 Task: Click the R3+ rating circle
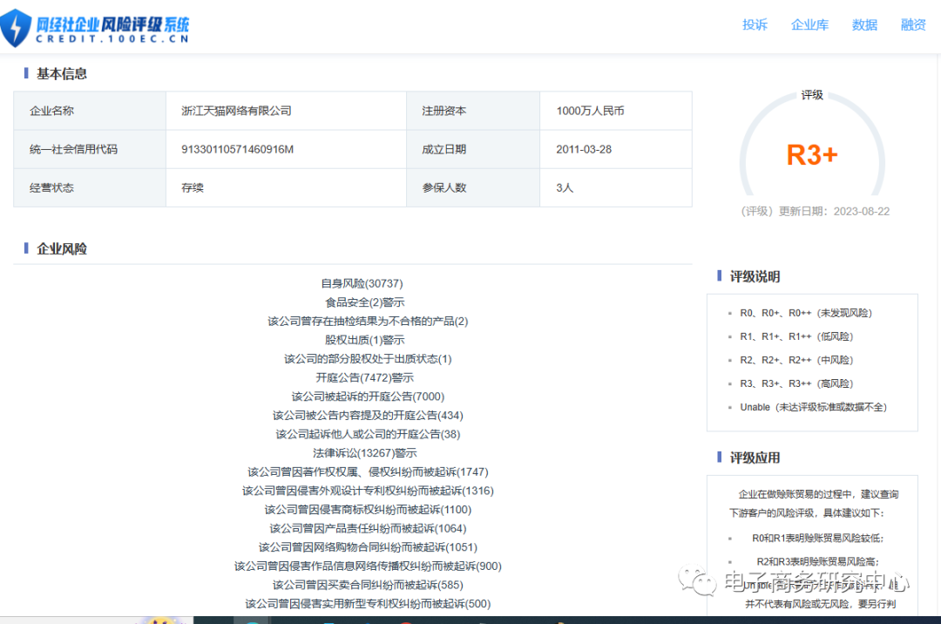coord(811,154)
